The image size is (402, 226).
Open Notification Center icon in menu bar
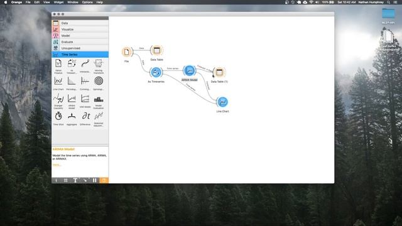395,2
